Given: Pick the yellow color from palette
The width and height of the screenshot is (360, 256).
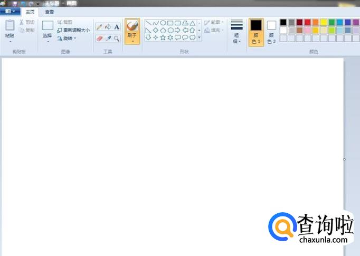Looking at the screenshot, I should click(324, 22).
